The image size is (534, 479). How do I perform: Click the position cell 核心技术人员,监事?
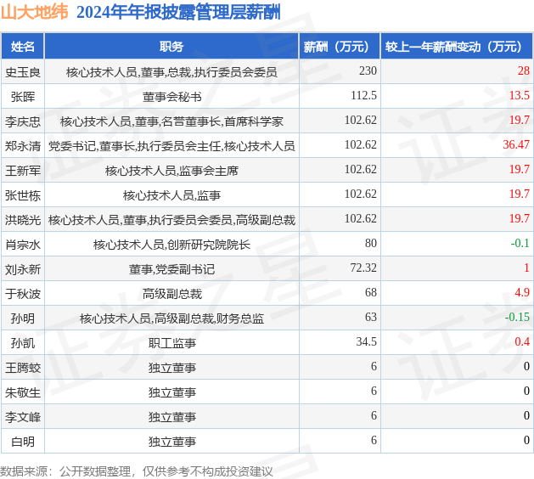pyautogui.click(x=172, y=195)
